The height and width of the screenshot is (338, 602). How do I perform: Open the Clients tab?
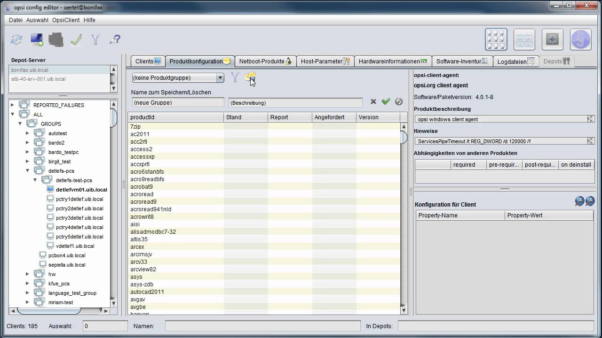point(148,61)
